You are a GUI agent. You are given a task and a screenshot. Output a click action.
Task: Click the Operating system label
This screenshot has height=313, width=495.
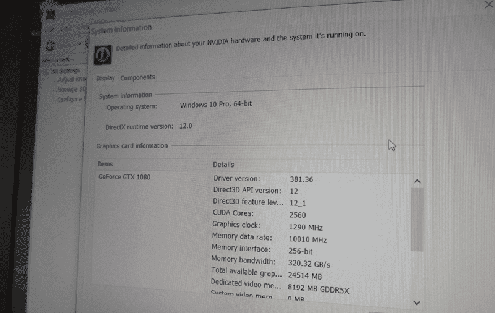(132, 107)
